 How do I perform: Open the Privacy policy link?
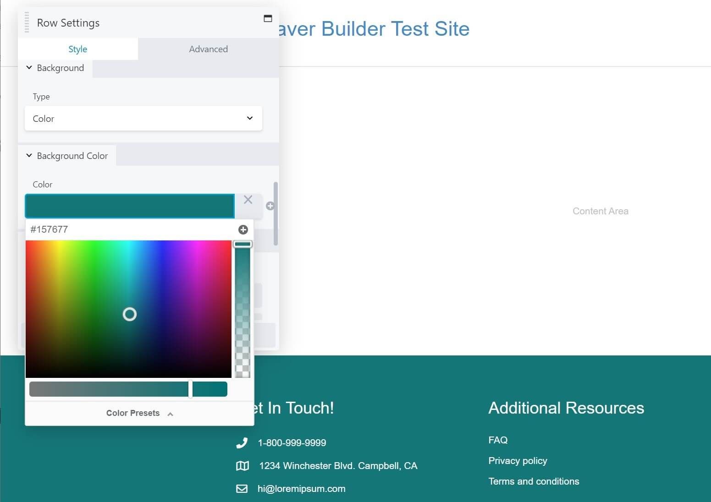pyautogui.click(x=518, y=461)
